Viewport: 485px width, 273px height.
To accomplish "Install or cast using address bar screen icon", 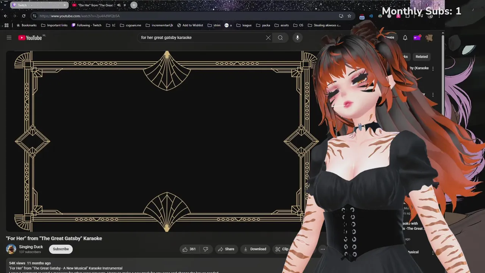I will click(341, 16).
